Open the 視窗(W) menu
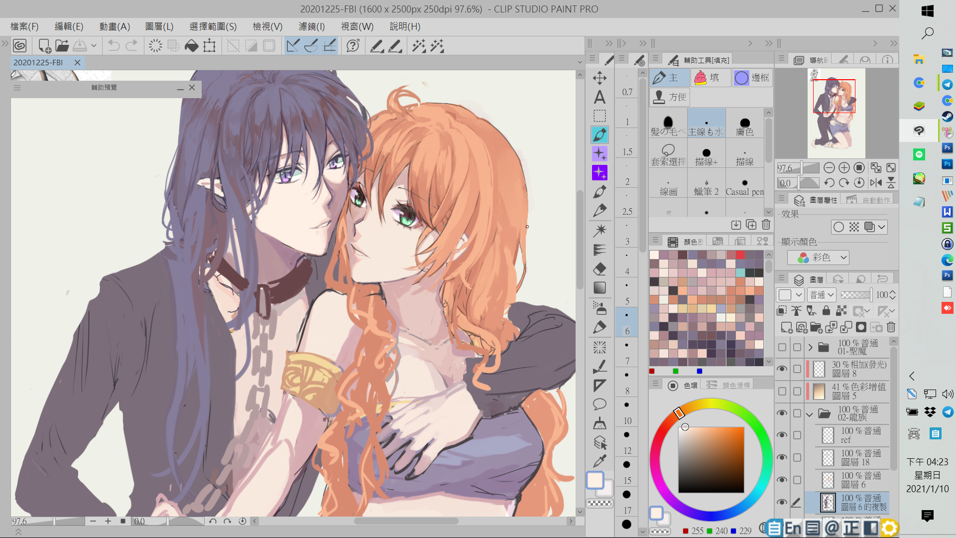This screenshot has height=538, width=956. tap(357, 26)
